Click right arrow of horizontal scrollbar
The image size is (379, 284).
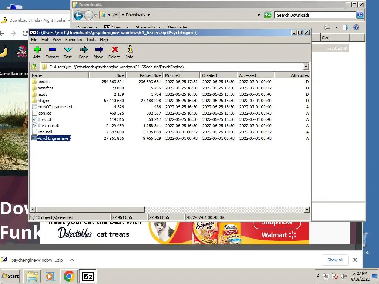click(x=307, y=210)
